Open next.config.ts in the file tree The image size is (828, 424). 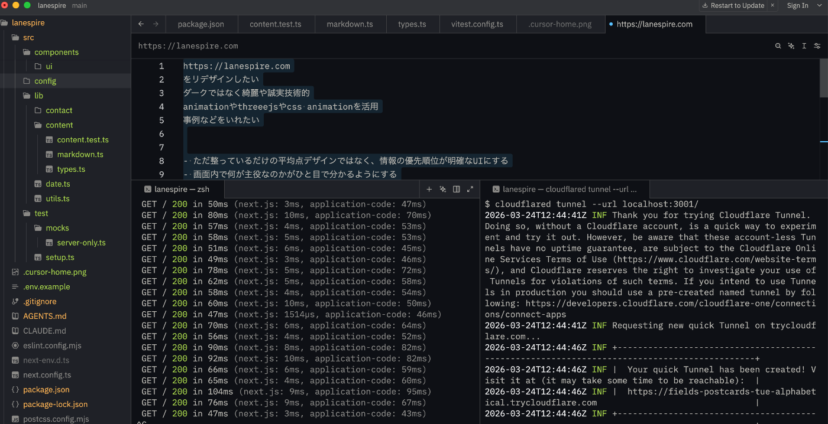(47, 375)
